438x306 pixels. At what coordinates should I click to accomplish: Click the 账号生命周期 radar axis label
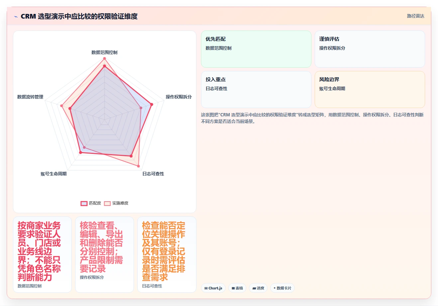[x=54, y=174]
